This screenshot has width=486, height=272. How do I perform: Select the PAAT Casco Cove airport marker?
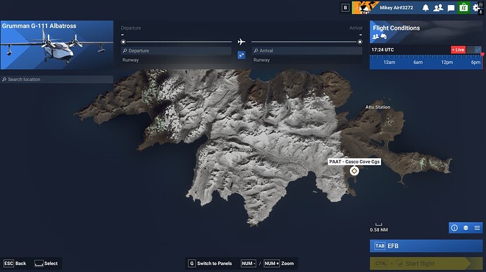click(x=354, y=171)
